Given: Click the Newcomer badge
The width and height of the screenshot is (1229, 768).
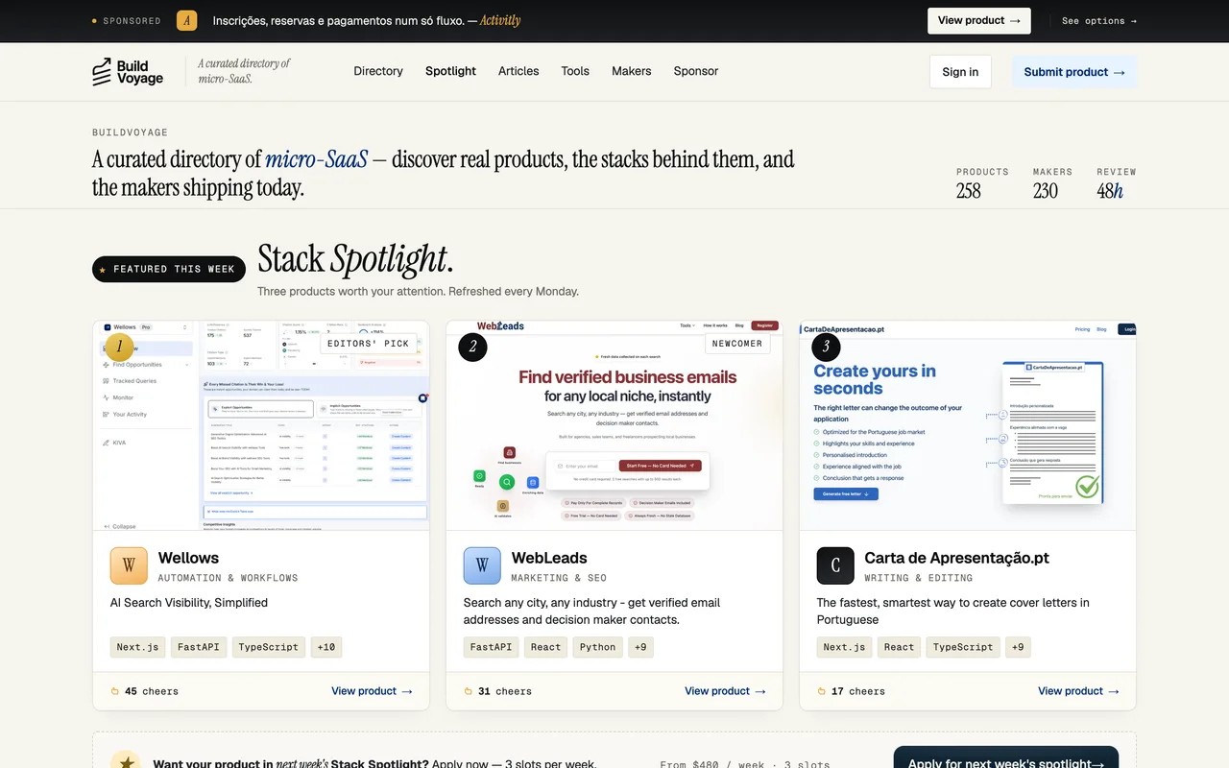Looking at the screenshot, I should (x=737, y=343).
